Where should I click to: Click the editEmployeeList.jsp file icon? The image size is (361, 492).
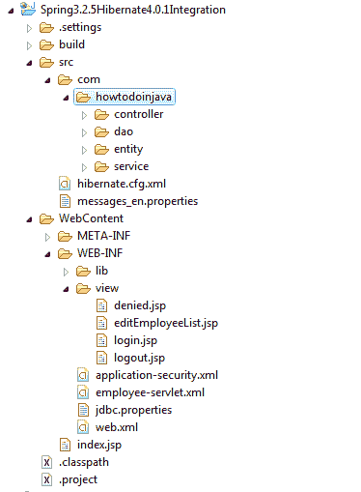point(101,323)
